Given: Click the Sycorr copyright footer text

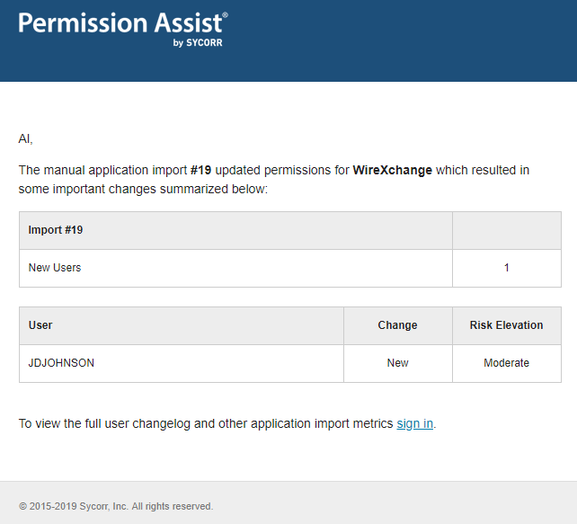Looking at the screenshot, I should pos(116,506).
